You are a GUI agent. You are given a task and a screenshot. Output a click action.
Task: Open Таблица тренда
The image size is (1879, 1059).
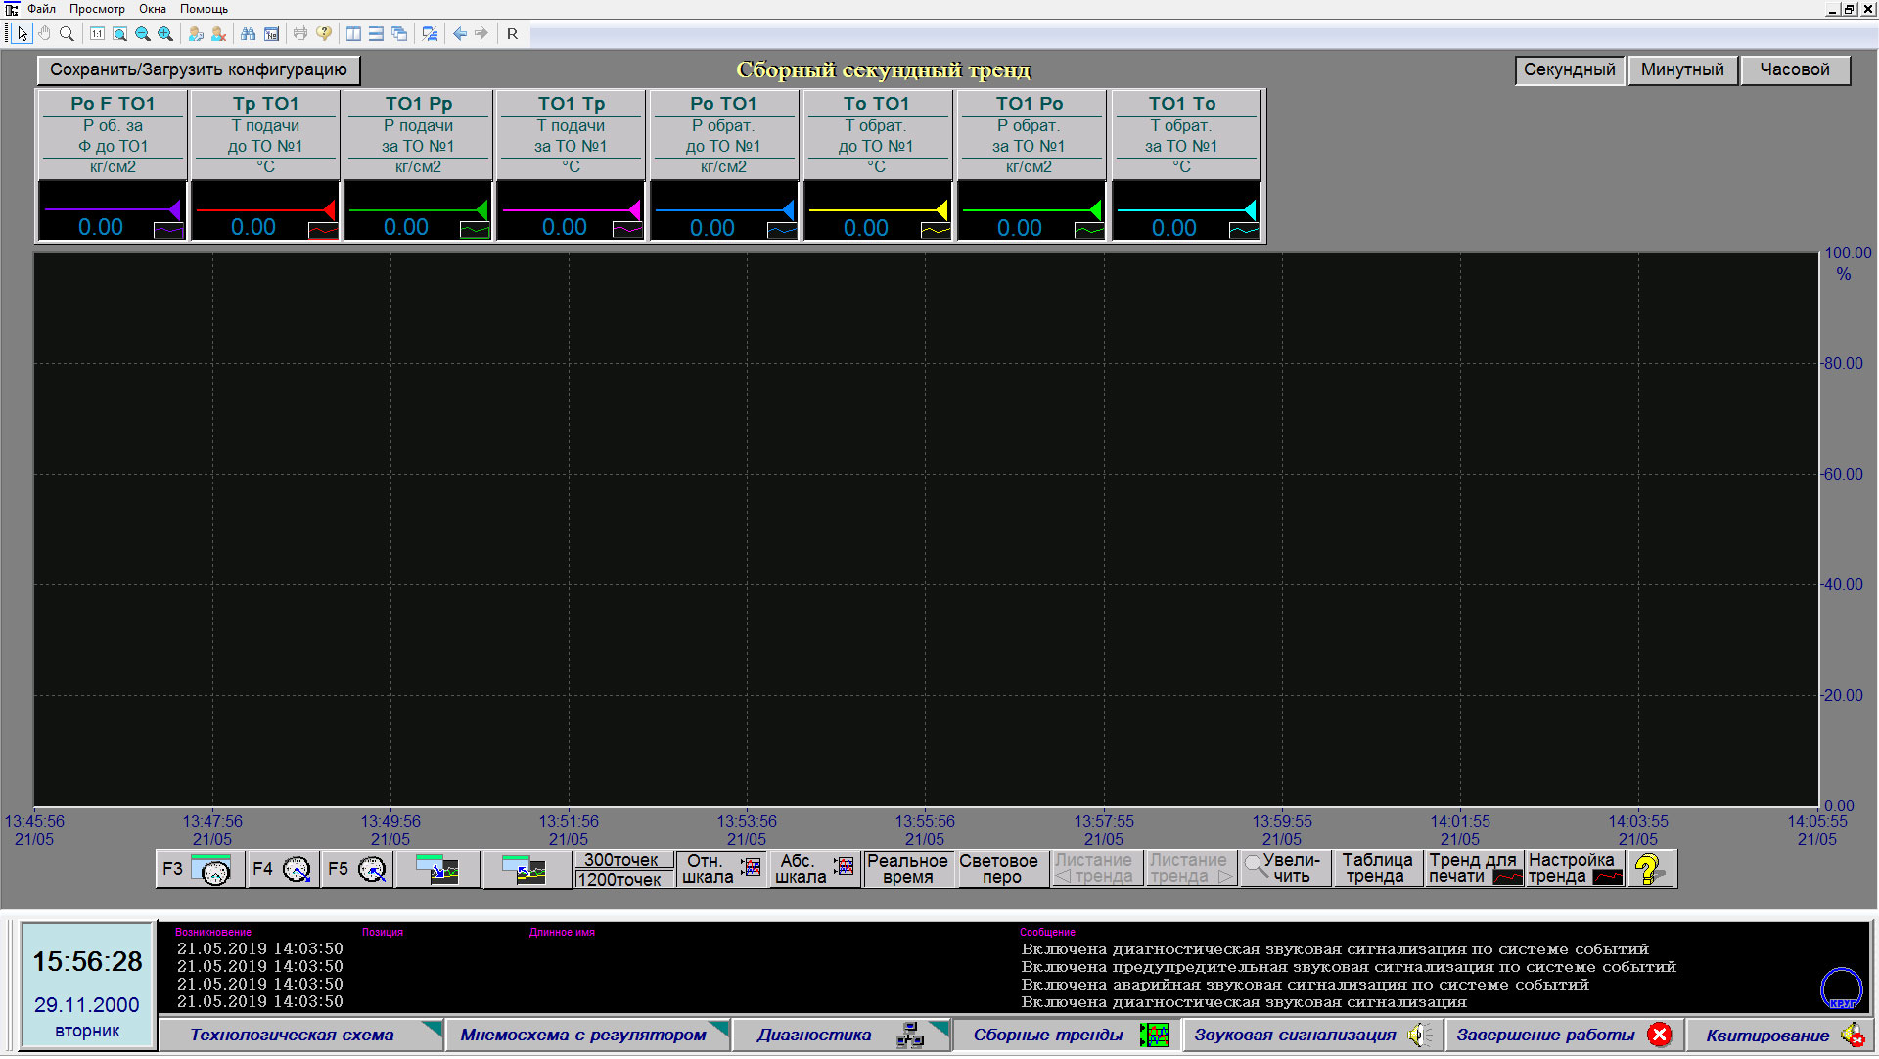tap(1377, 869)
